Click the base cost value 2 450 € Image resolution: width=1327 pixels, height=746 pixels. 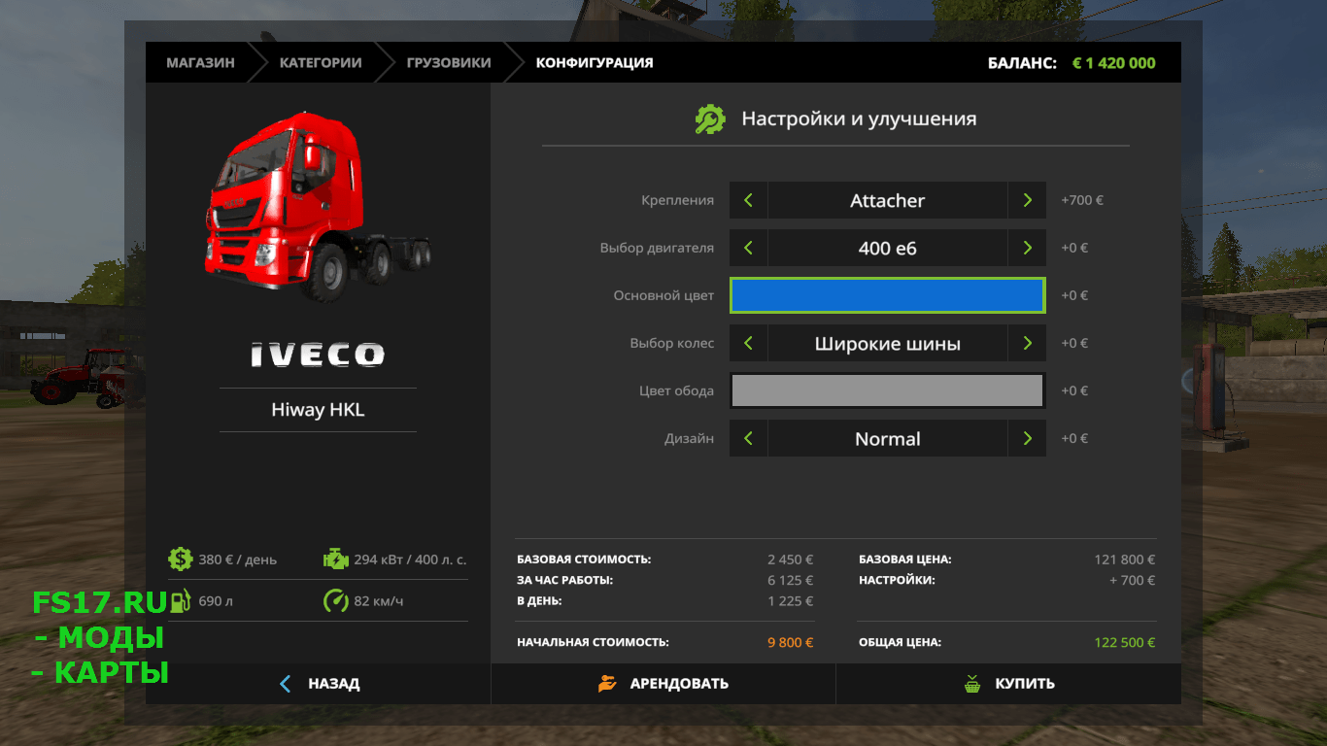[790, 559]
